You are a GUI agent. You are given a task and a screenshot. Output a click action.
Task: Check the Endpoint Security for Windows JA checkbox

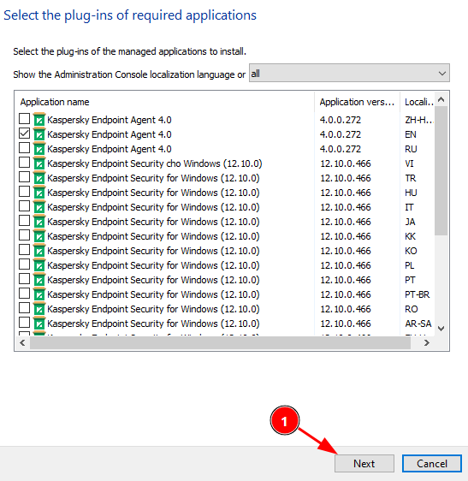pos(24,221)
